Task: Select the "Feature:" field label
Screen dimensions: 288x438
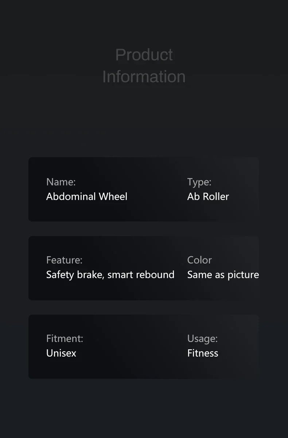Action: coord(64,260)
